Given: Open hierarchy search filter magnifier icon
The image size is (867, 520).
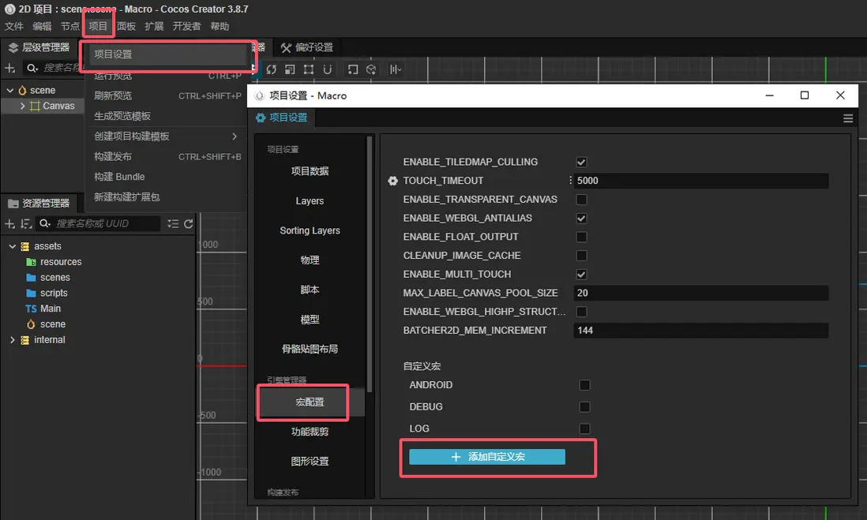Looking at the screenshot, I should 32,68.
